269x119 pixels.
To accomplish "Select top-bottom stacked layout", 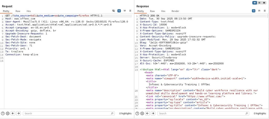I will pyautogui.click(x=259, y=3).
